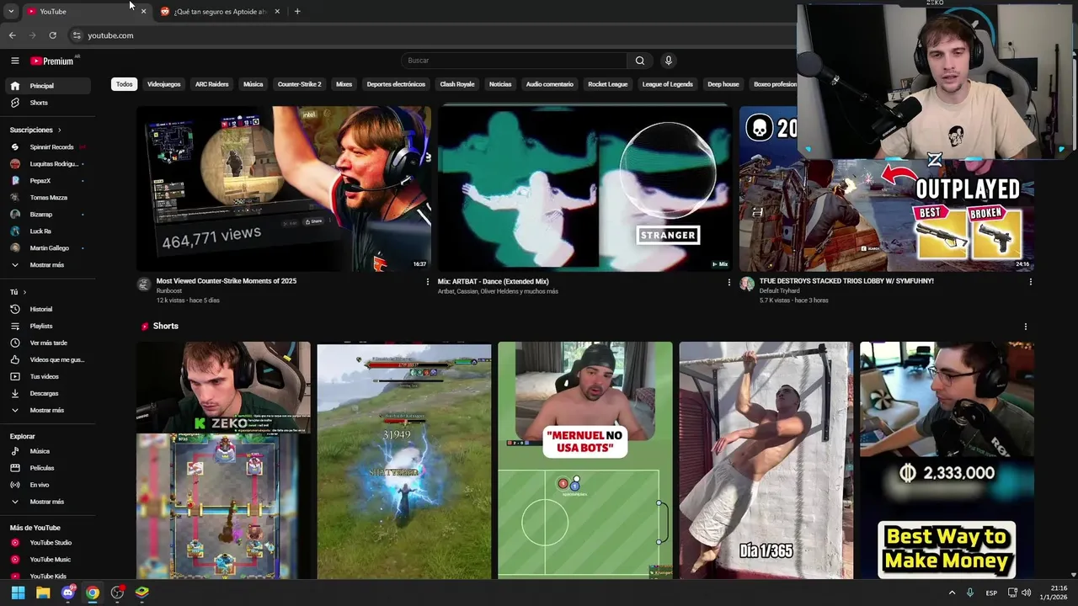Click the Chrome taskbar icon
1078x606 pixels.
point(92,593)
